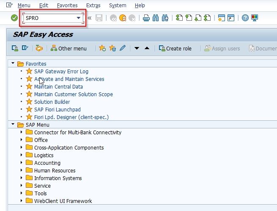Open the window control menu icon before Menu
Screen dimensions: 277x211
pyautogui.click(x=9, y=5)
